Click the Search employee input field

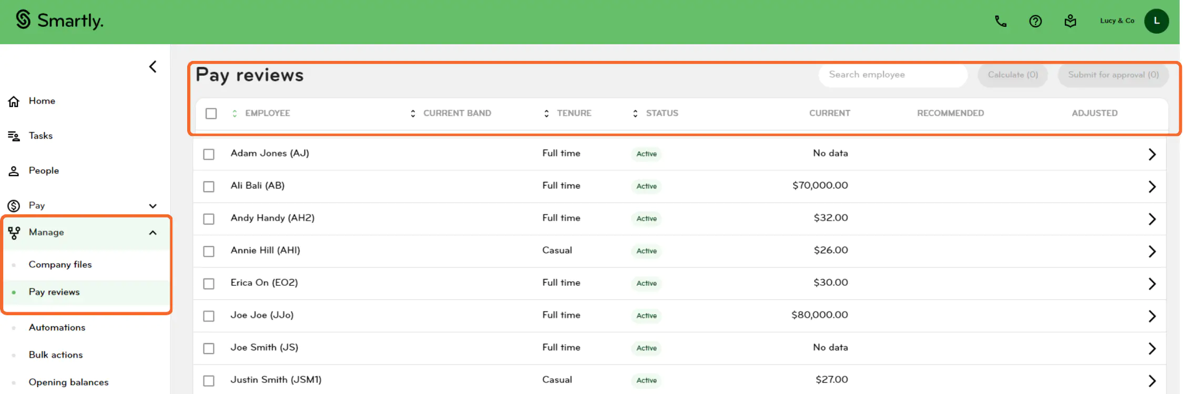(892, 75)
